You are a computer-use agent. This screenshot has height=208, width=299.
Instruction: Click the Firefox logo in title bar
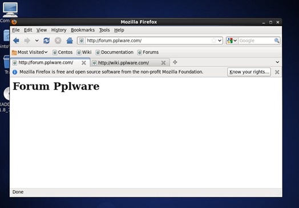14,22
